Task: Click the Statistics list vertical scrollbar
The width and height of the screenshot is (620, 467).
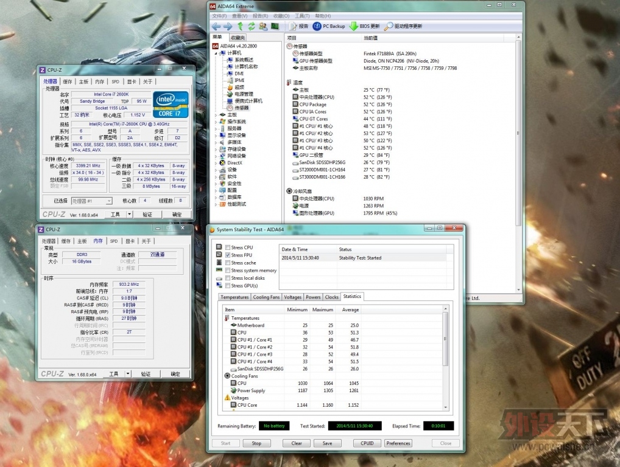Action: (446, 358)
